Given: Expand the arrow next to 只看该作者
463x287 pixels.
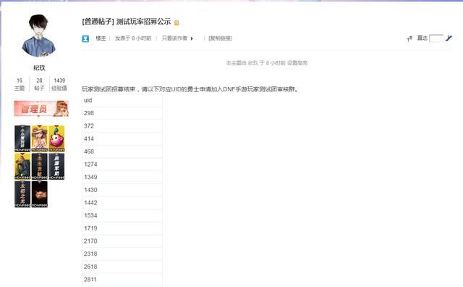Looking at the screenshot, I should click(192, 38).
